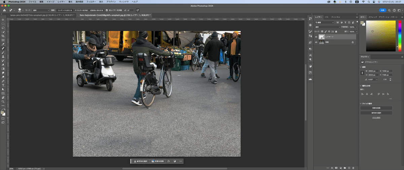This screenshot has height=170, width=404.
Task: Select the Brush tool
Action: [x=3, y=52]
